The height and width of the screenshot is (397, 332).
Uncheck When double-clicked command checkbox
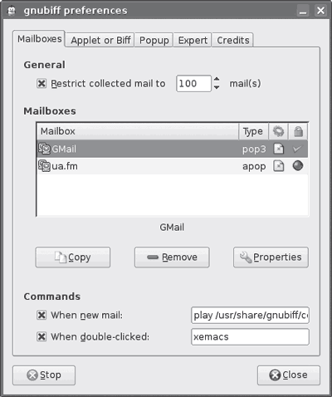pyautogui.click(x=41, y=336)
